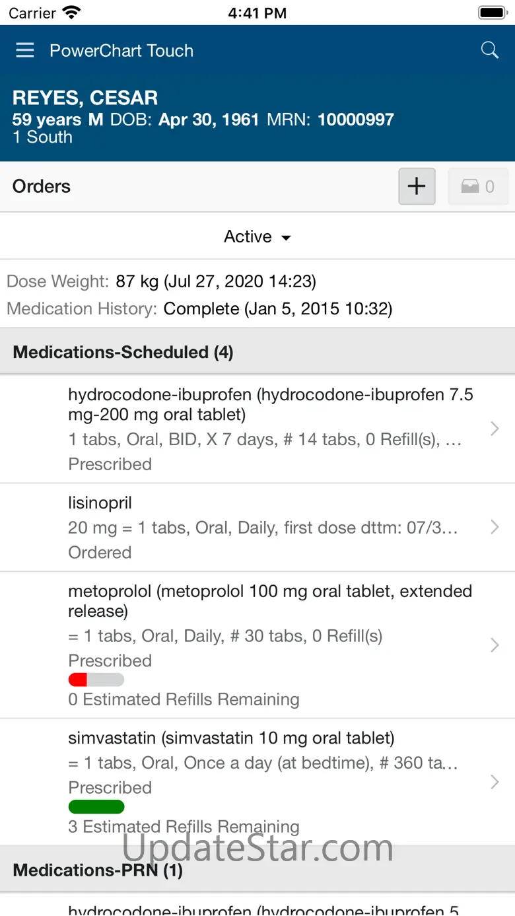Open the orders inbox tray
Screen dimensions: 515x916
[478, 187]
